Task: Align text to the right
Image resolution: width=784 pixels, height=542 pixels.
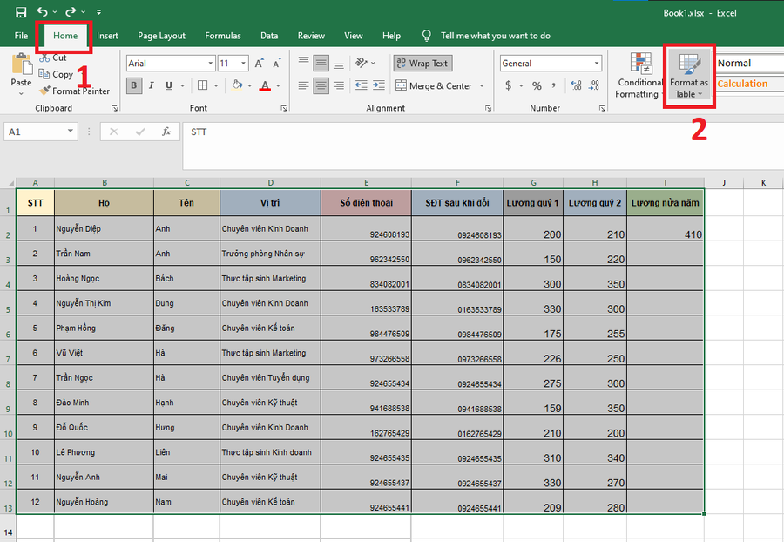Action: (339, 85)
